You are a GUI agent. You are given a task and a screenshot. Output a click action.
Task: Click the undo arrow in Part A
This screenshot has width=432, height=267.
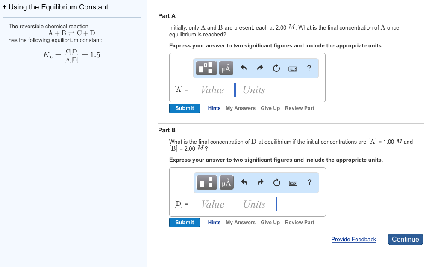[x=244, y=68]
